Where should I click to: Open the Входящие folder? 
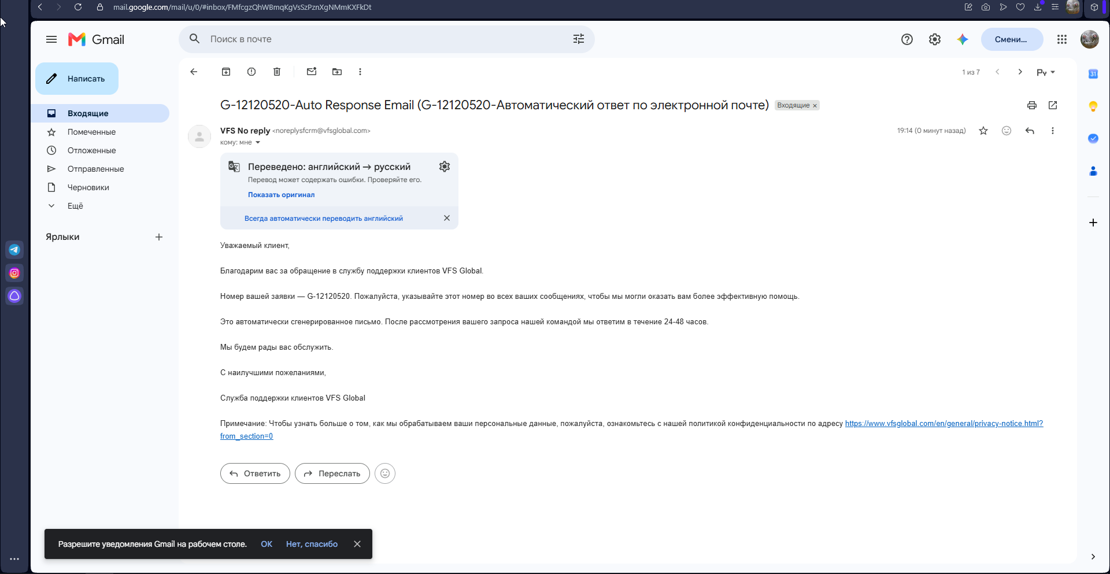[100, 113]
